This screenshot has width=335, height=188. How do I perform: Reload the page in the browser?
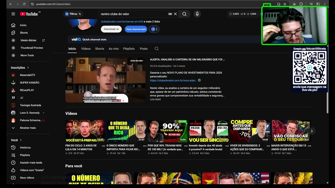24,4
